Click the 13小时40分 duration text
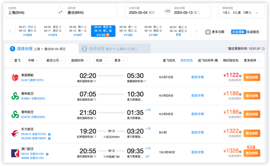 (167, 152)
